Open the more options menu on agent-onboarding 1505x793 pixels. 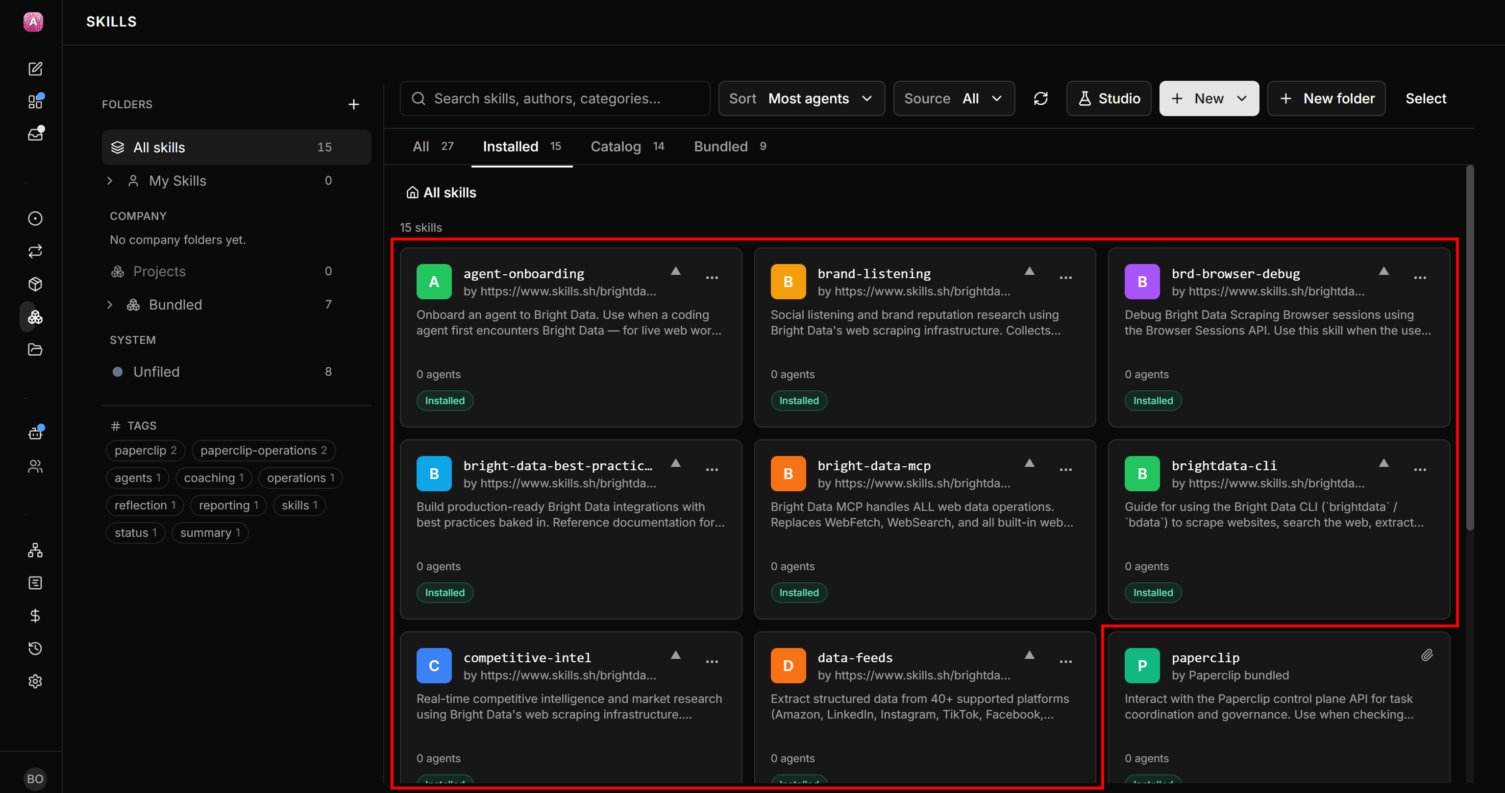coord(712,277)
